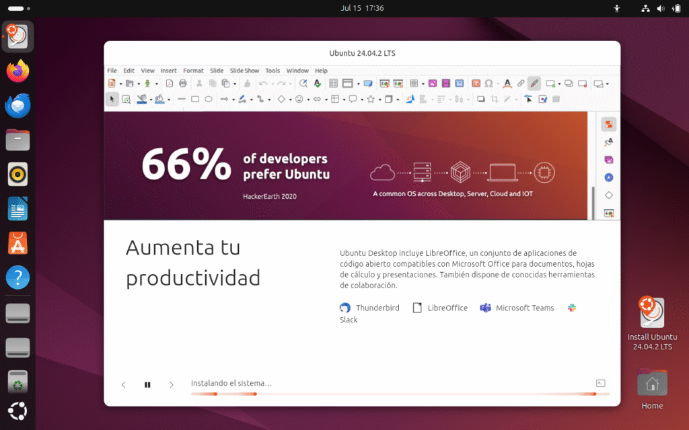Select the Insert Line tool

click(182, 99)
